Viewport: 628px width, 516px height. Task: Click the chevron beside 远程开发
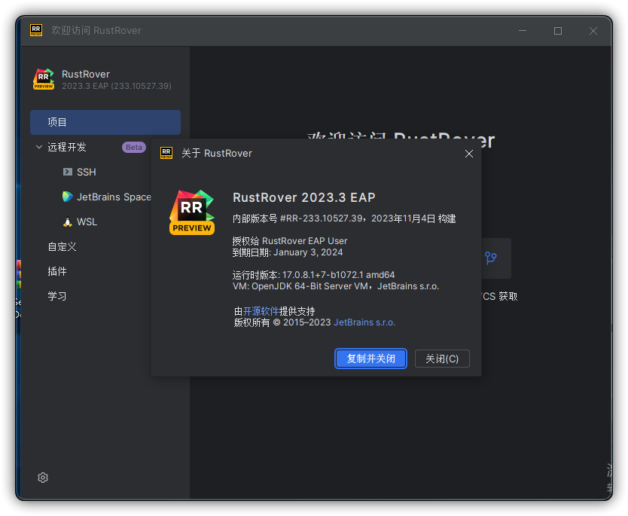(38, 147)
